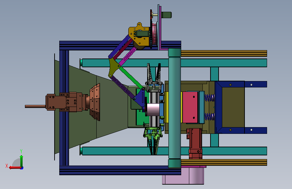The height and width of the screenshot is (189, 292).
Task: Click the blue Z axis dot of the triad
Action: pos(22,168)
